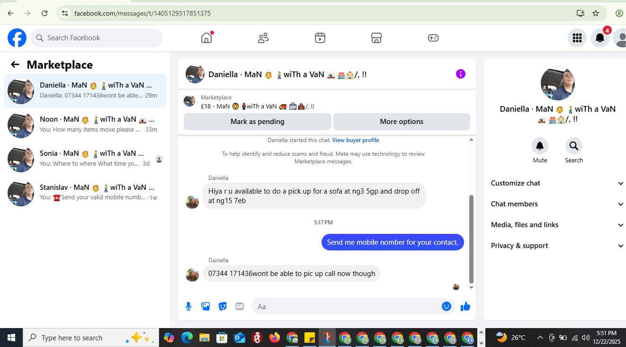Open the Marketplace storefront icon
The height and width of the screenshot is (347, 626).
tap(376, 38)
